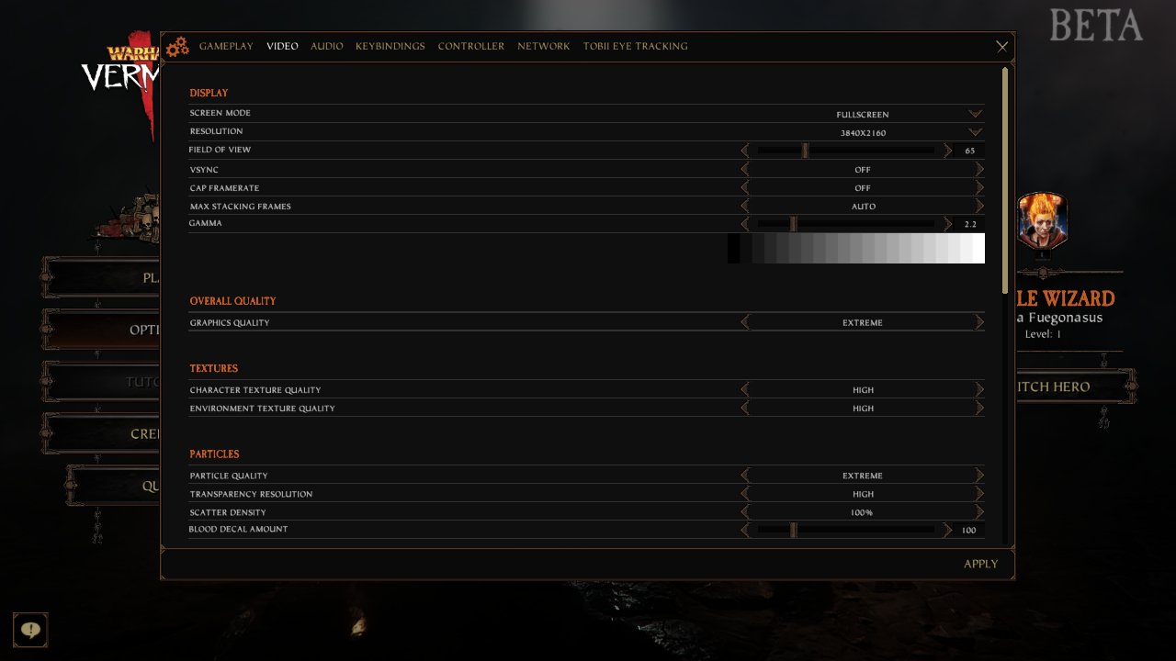This screenshot has height=661, width=1176.
Task: Click the Gamma slider handle
Action: pos(793,224)
